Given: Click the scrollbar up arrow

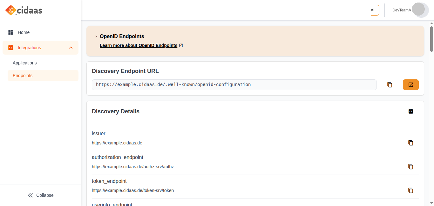Looking at the screenshot, I should coord(432,23).
